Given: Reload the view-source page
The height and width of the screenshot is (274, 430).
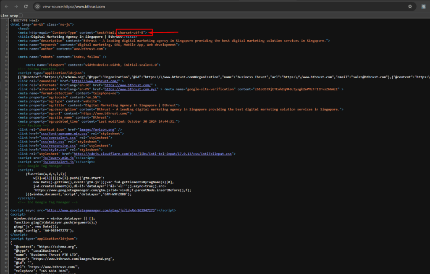Looking at the screenshot, I should pos(26,7).
